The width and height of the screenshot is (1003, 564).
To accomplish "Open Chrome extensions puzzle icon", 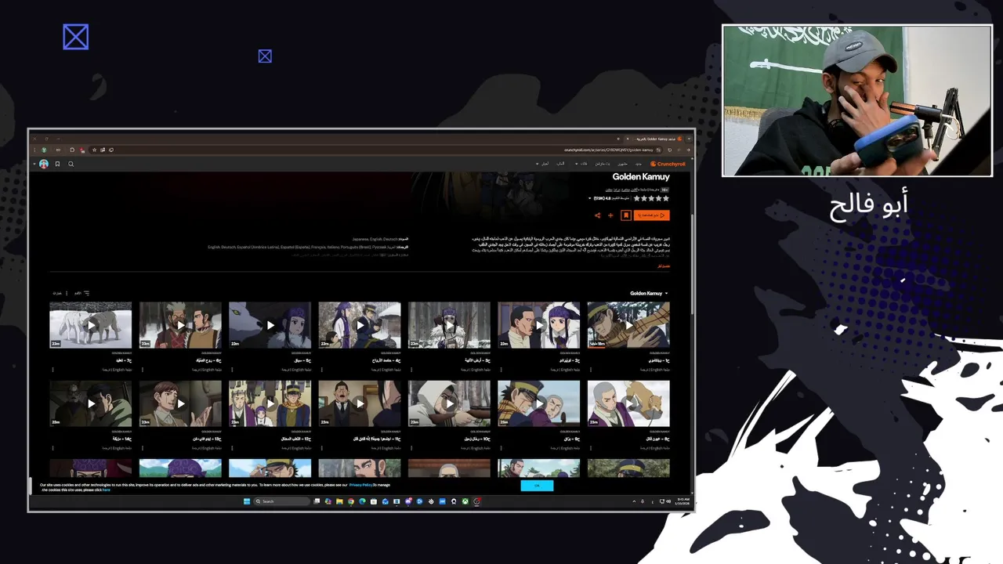I will pos(72,150).
